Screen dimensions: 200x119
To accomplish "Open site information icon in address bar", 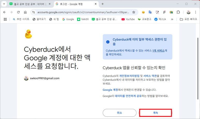I will [34, 12].
